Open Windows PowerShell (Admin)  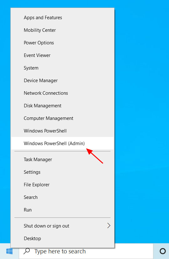pyautogui.click(x=62, y=143)
